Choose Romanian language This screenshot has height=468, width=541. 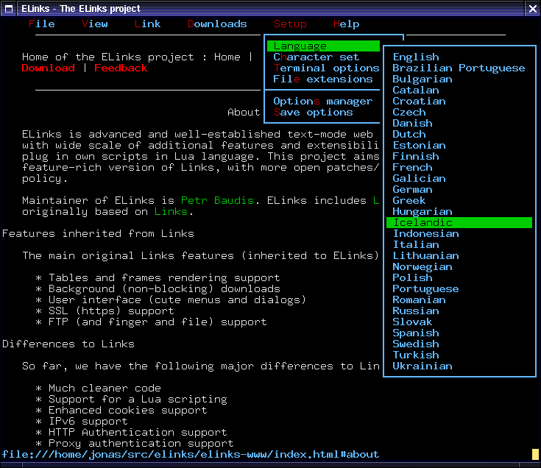(459, 299)
